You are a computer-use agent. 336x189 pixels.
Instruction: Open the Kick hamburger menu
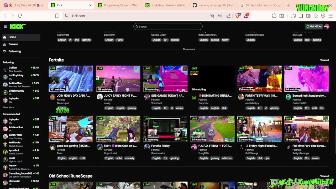[5, 27]
